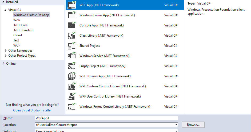Expand the Other Languages node
The height and width of the screenshot is (132, 251).
click(x=6, y=51)
